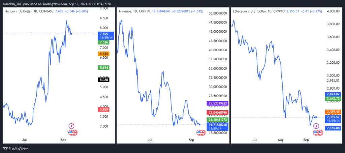
Task: Select the Ethereum / U.S. Dollar chart title
Action: 258,11
